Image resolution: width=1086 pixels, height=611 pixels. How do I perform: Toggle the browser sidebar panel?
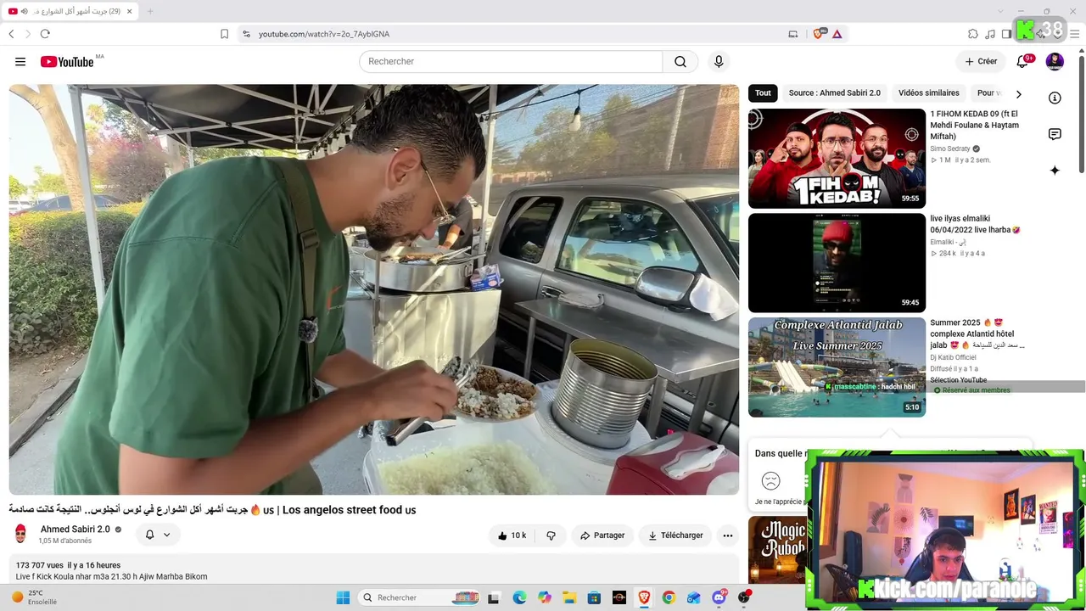pos(1007,34)
